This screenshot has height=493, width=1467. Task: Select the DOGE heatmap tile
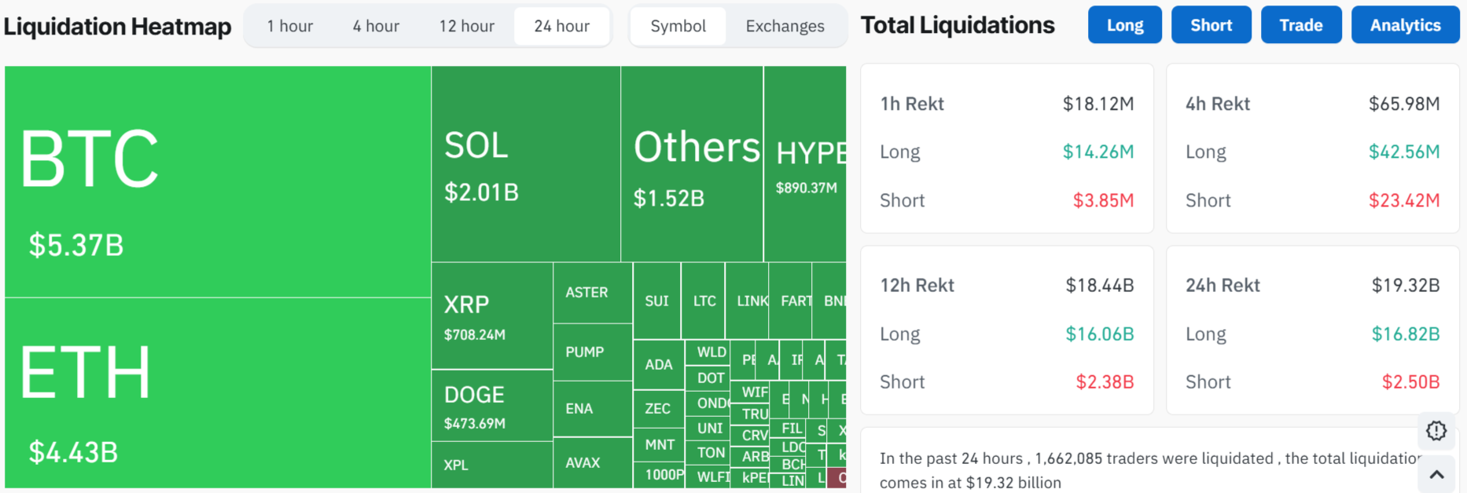click(491, 405)
